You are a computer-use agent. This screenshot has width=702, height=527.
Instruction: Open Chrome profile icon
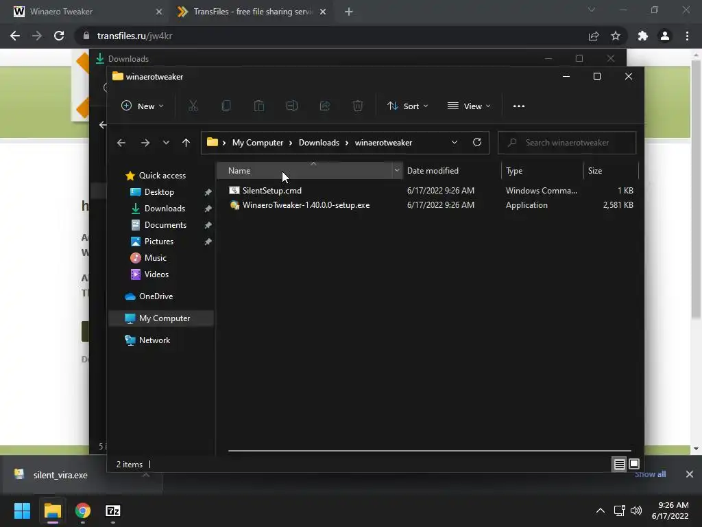(x=665, y=36)
